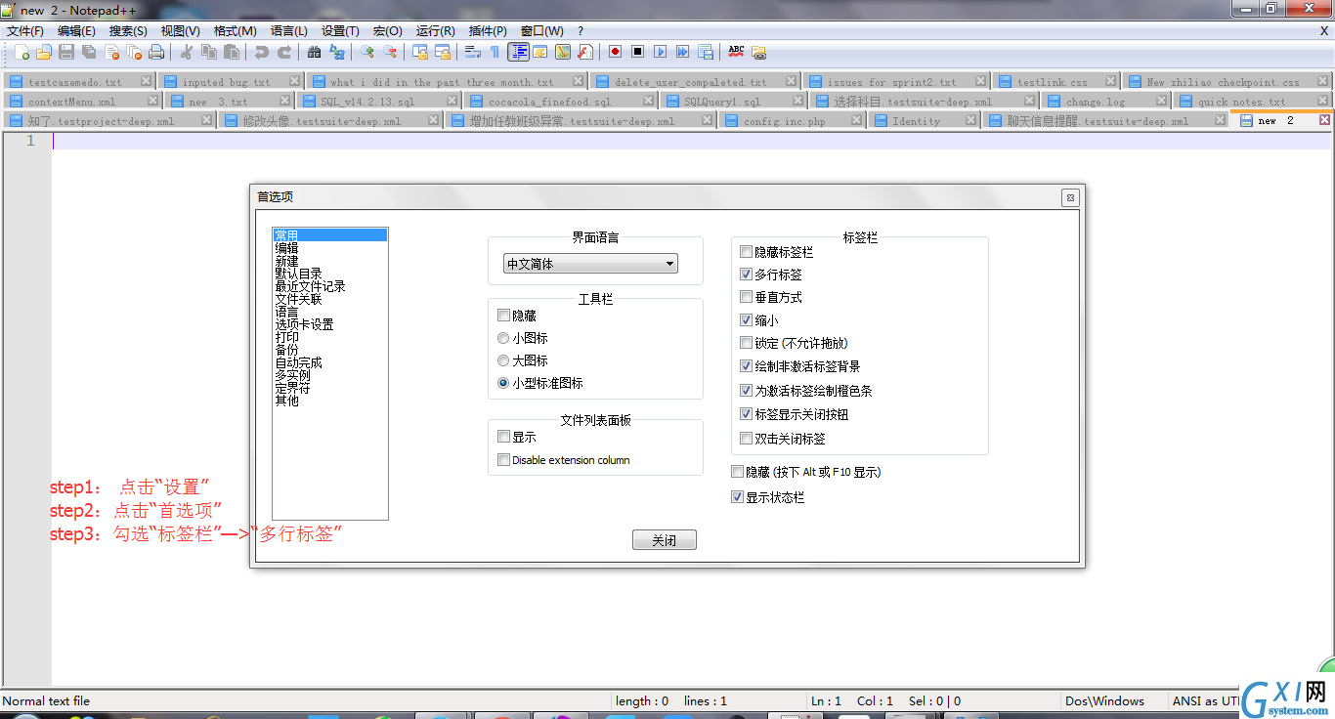This screenshot has height=719, width=1335.
Task: Click the Save file floppy icon
Action: pyautogui.click(x=66, y=52)
